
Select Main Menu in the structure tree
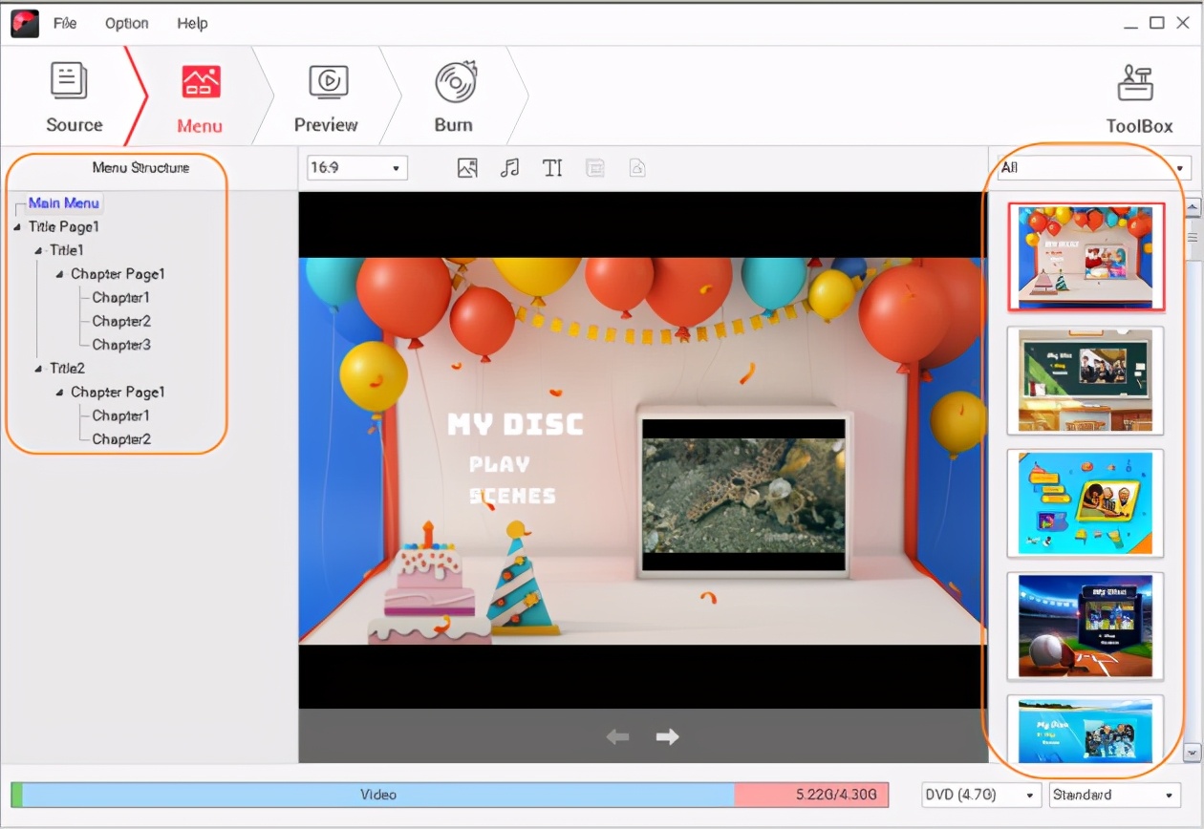[63, 202]
